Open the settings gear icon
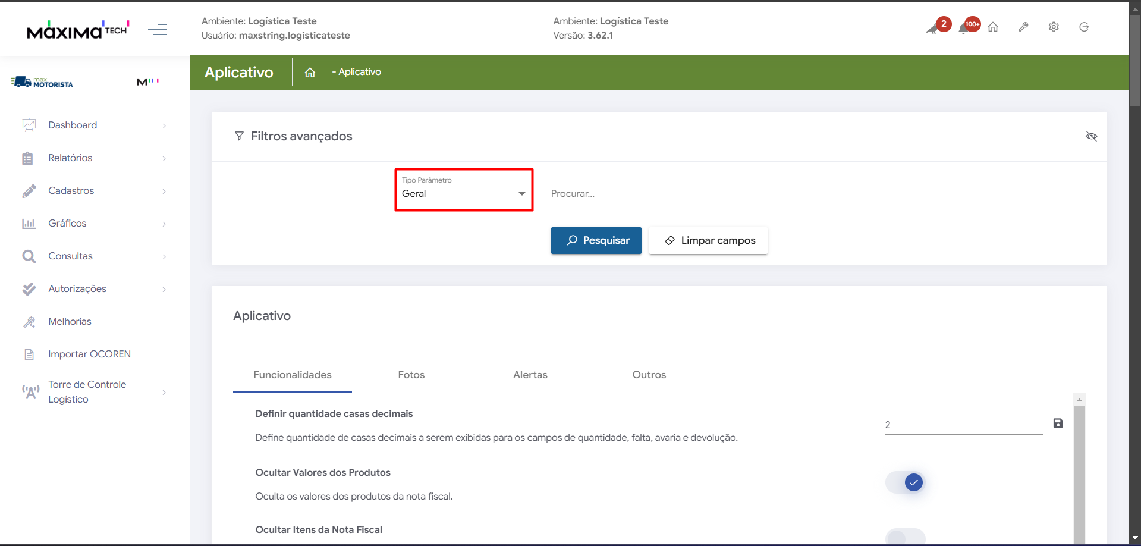Screen dimensions: 1141x546 pyautogui.click(x=1054, y=27)
